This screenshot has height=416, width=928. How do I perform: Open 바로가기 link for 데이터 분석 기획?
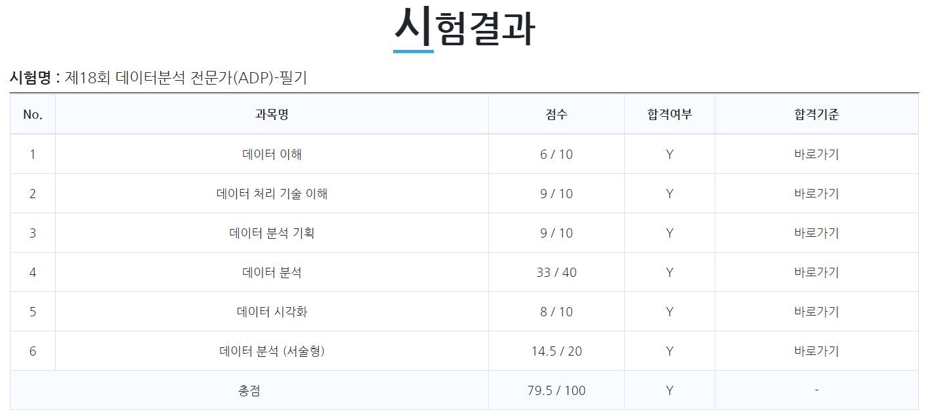(x=816, y=232)
